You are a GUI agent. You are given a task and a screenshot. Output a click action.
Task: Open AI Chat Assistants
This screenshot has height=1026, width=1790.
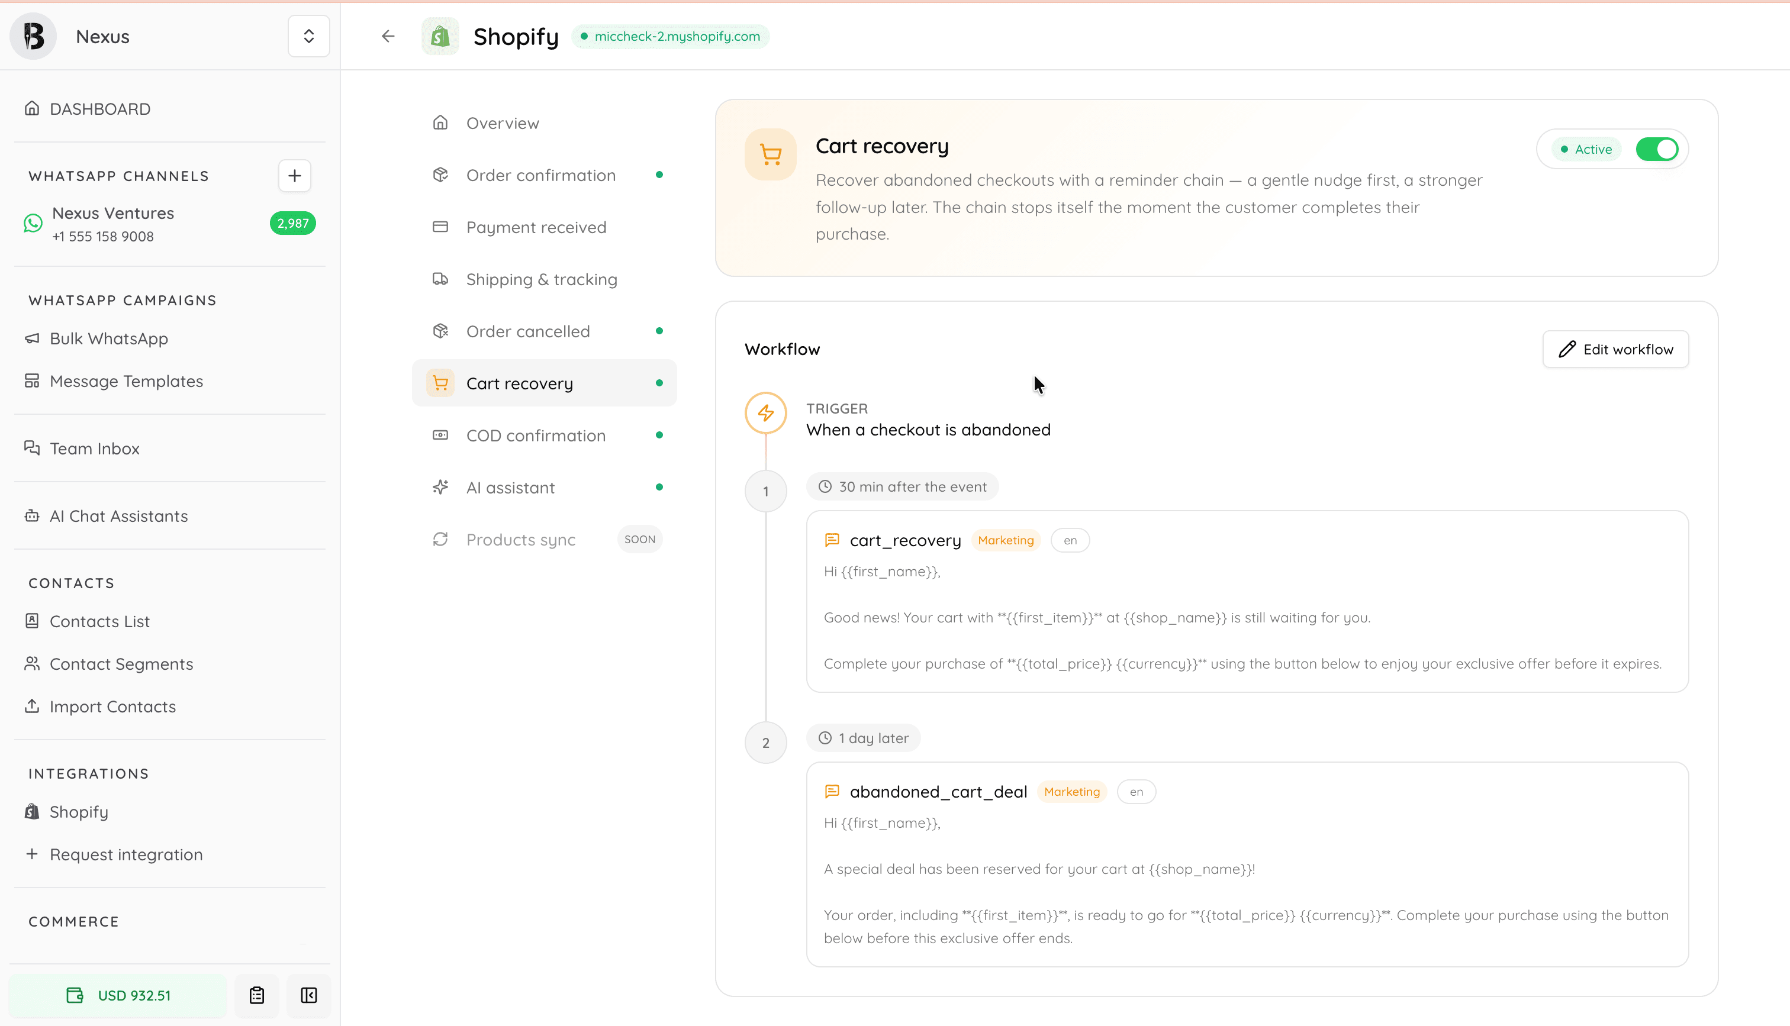(x=118, y=517)
